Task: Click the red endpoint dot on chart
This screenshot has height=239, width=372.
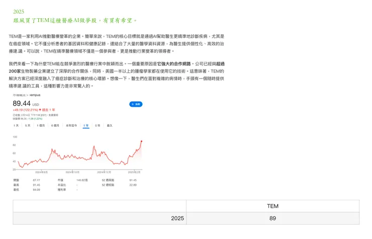Action: [141, 141]
